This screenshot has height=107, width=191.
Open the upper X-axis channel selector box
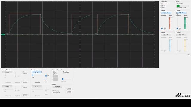pos(56,76)
